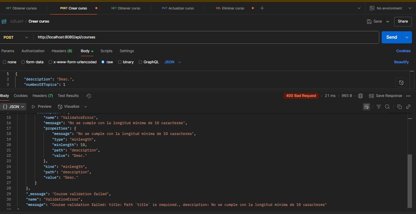Open the Params request tab
416x214 pixels.
pos(8,51)
